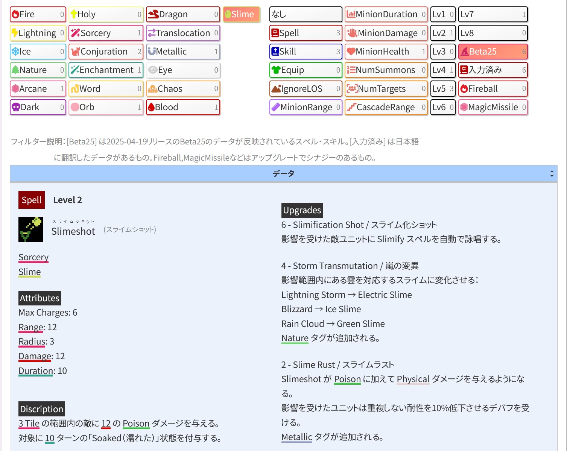Toggle the Eye tag filter
Viewport: 567px width, 451px height.
183,70
